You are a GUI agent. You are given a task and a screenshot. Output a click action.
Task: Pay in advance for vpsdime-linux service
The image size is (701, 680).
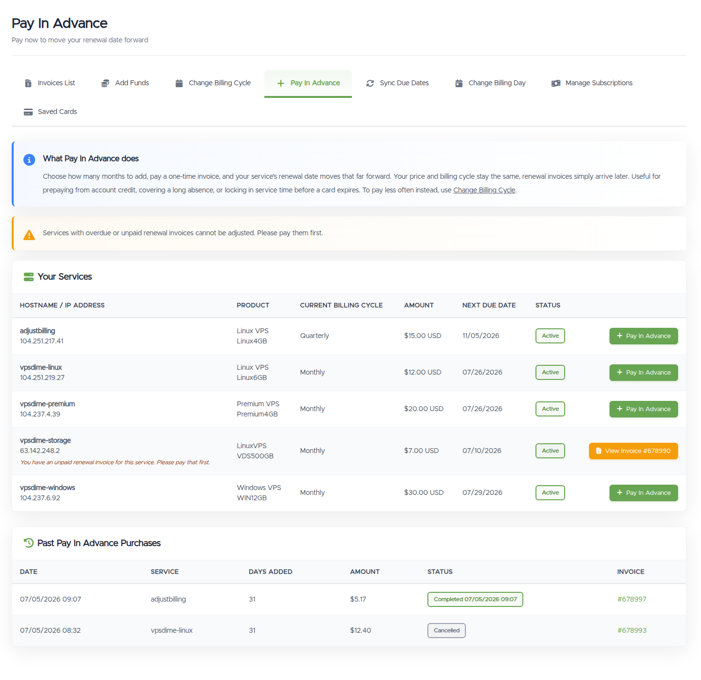click(644, 373)
